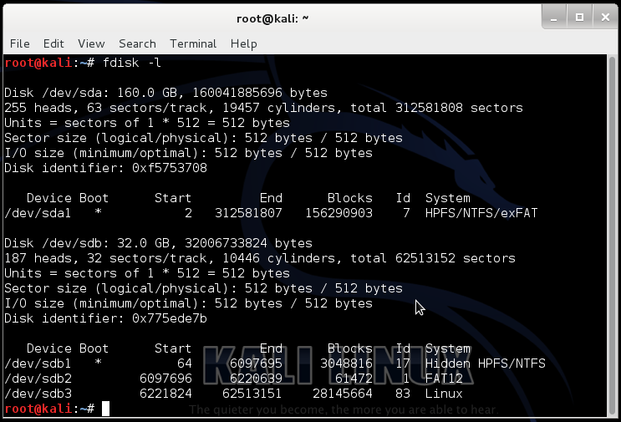Click the /dev/sdb3 device entry
621x422 pixels.
[38, 394]
